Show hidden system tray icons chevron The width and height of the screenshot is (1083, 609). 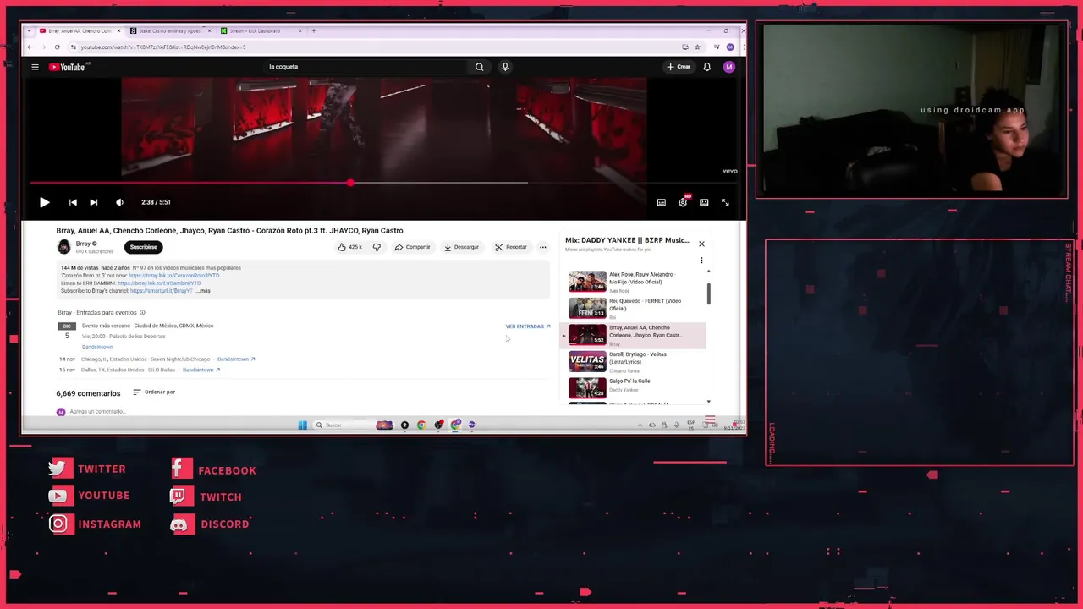(640, 425)
